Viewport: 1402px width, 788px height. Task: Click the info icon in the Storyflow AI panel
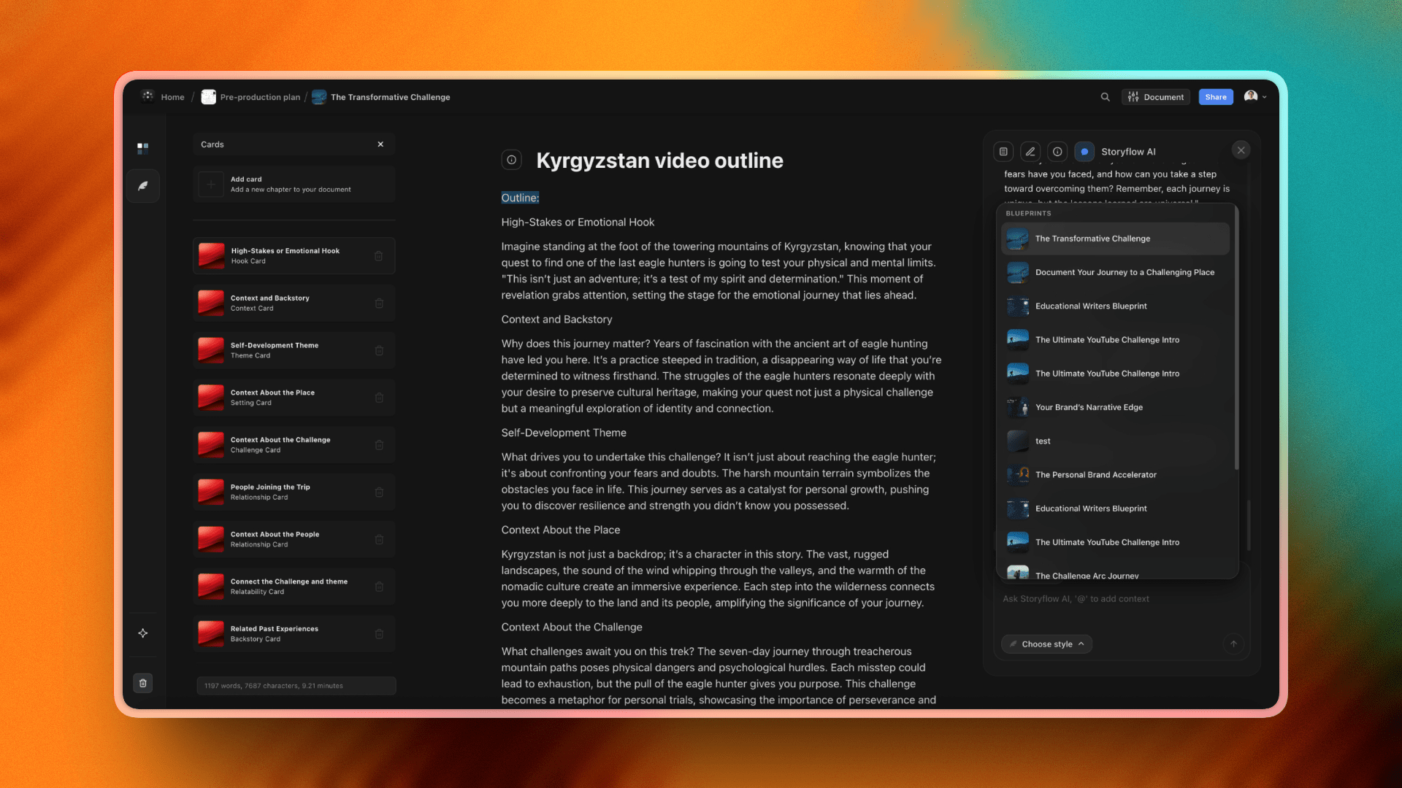[1057, 151]
